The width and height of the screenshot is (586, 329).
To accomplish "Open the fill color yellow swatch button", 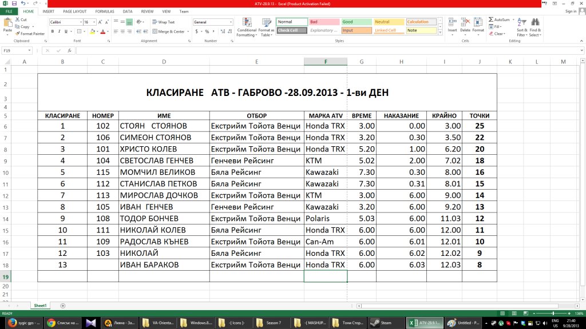I will tap(93, 31).
